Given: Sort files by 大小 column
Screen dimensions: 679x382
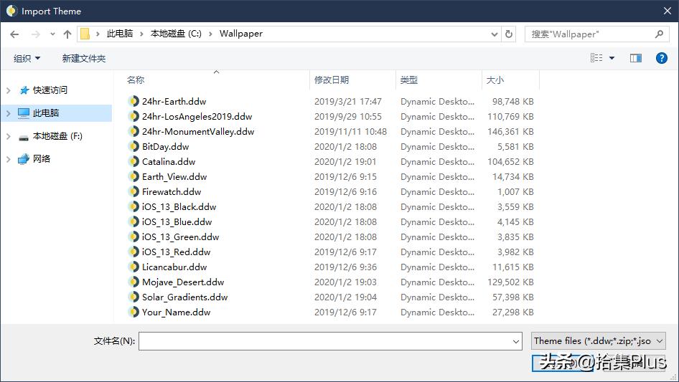Looking at the screenshot, I should [495, 80].
